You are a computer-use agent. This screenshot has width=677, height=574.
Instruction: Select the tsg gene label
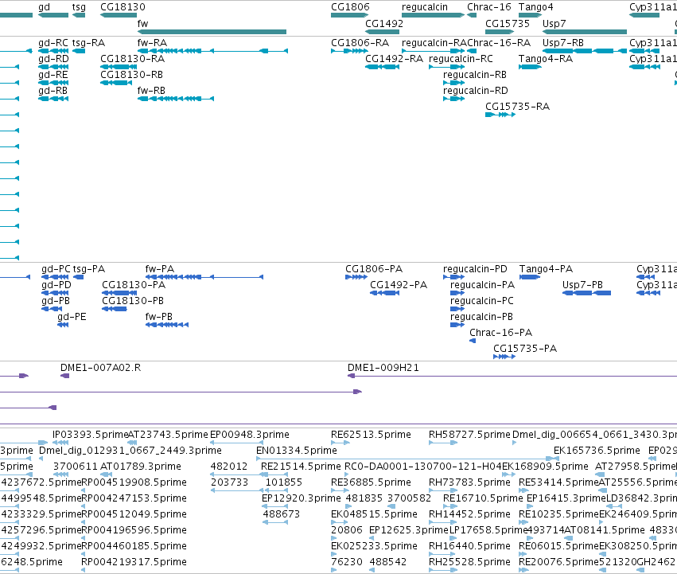click(79, 7)
